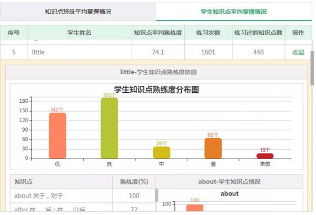Click the 未做 red bar showing 15个
Screen dimensions: 316x215
pos(265,156)
